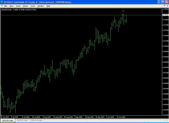Click the 19 Jul 2009 date label

[25, 117]
